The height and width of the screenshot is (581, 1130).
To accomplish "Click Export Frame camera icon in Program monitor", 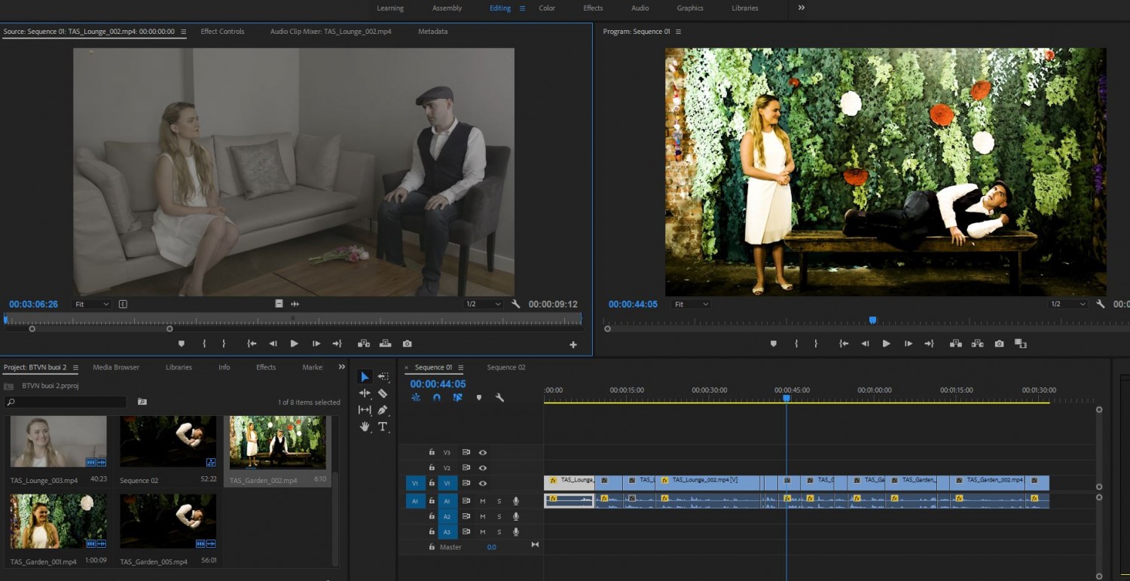I will click(x=999, y=344).
